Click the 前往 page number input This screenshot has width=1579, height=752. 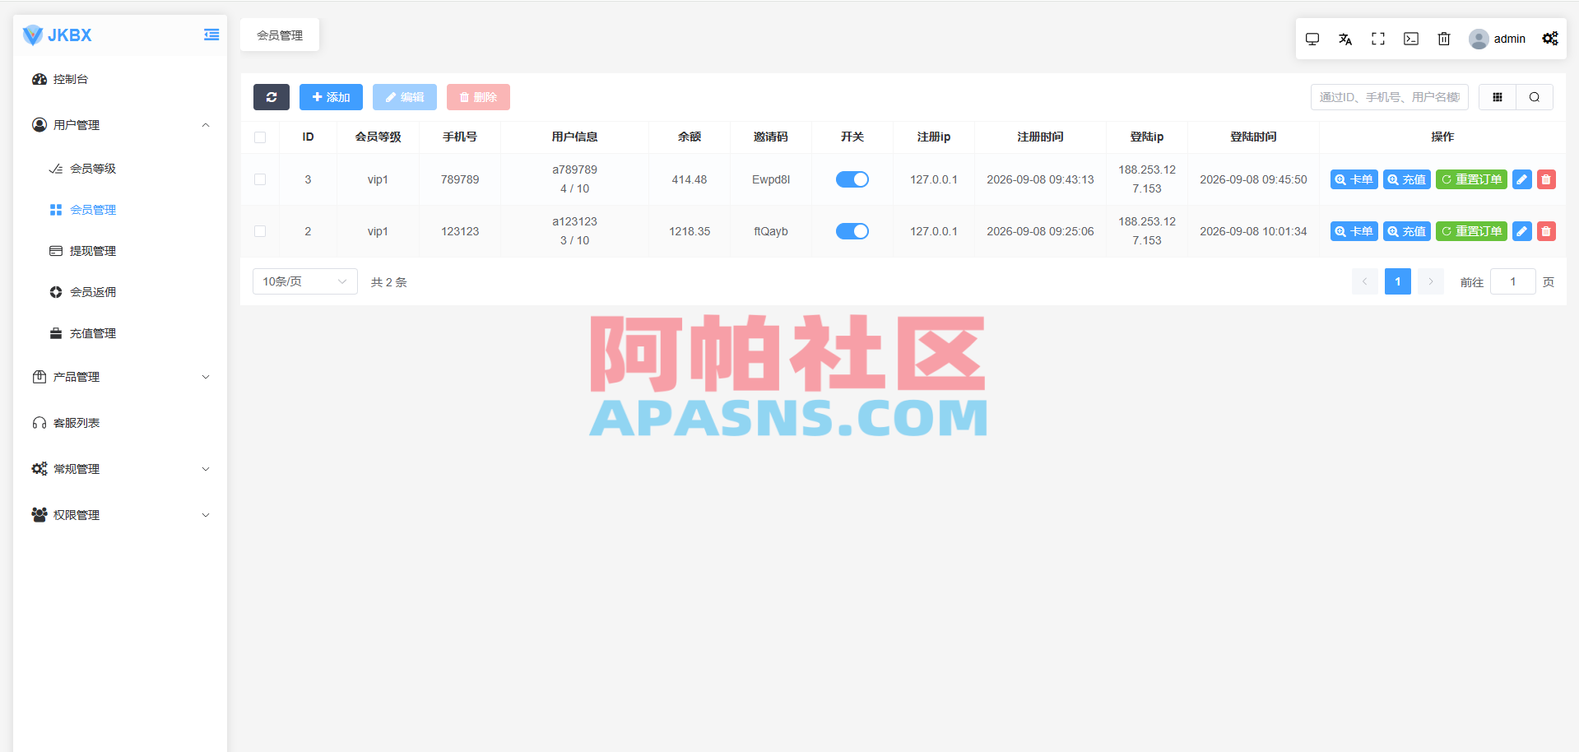click(x=1512, y=281)
